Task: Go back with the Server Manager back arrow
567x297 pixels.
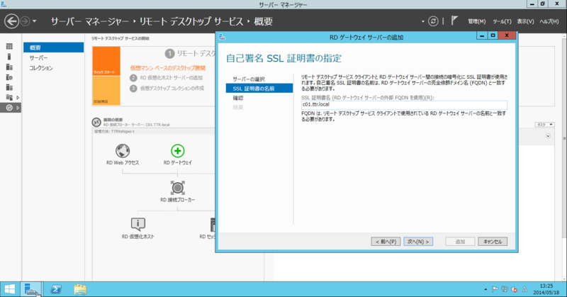Action: click(11, 21)
